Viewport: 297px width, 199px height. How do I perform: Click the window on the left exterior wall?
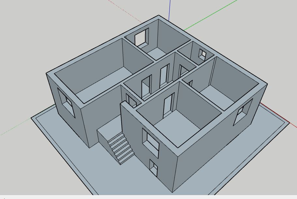coord(66,103)
